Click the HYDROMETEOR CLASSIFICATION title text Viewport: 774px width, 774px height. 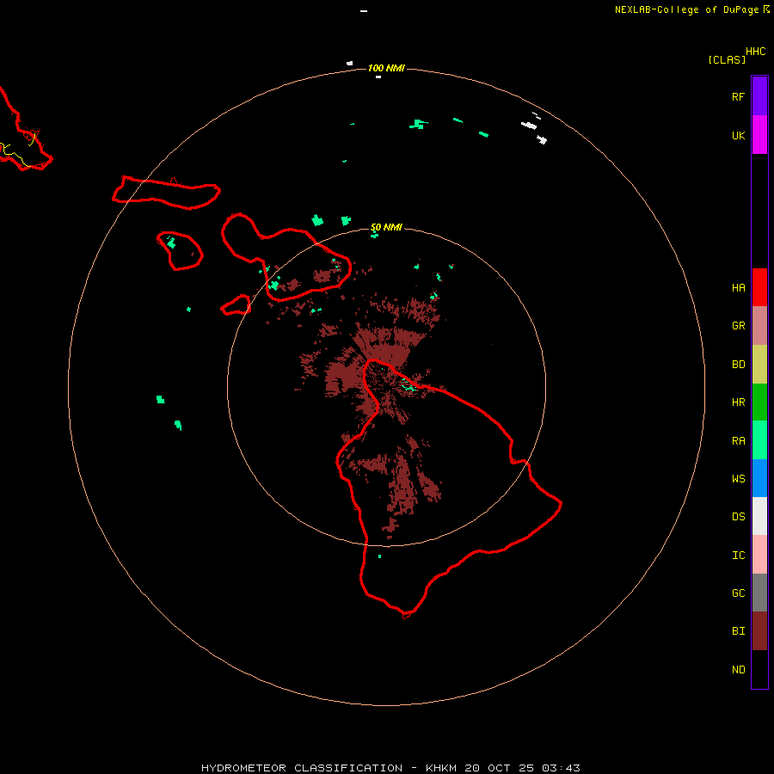pyautogui.click(x=302, y=768)
